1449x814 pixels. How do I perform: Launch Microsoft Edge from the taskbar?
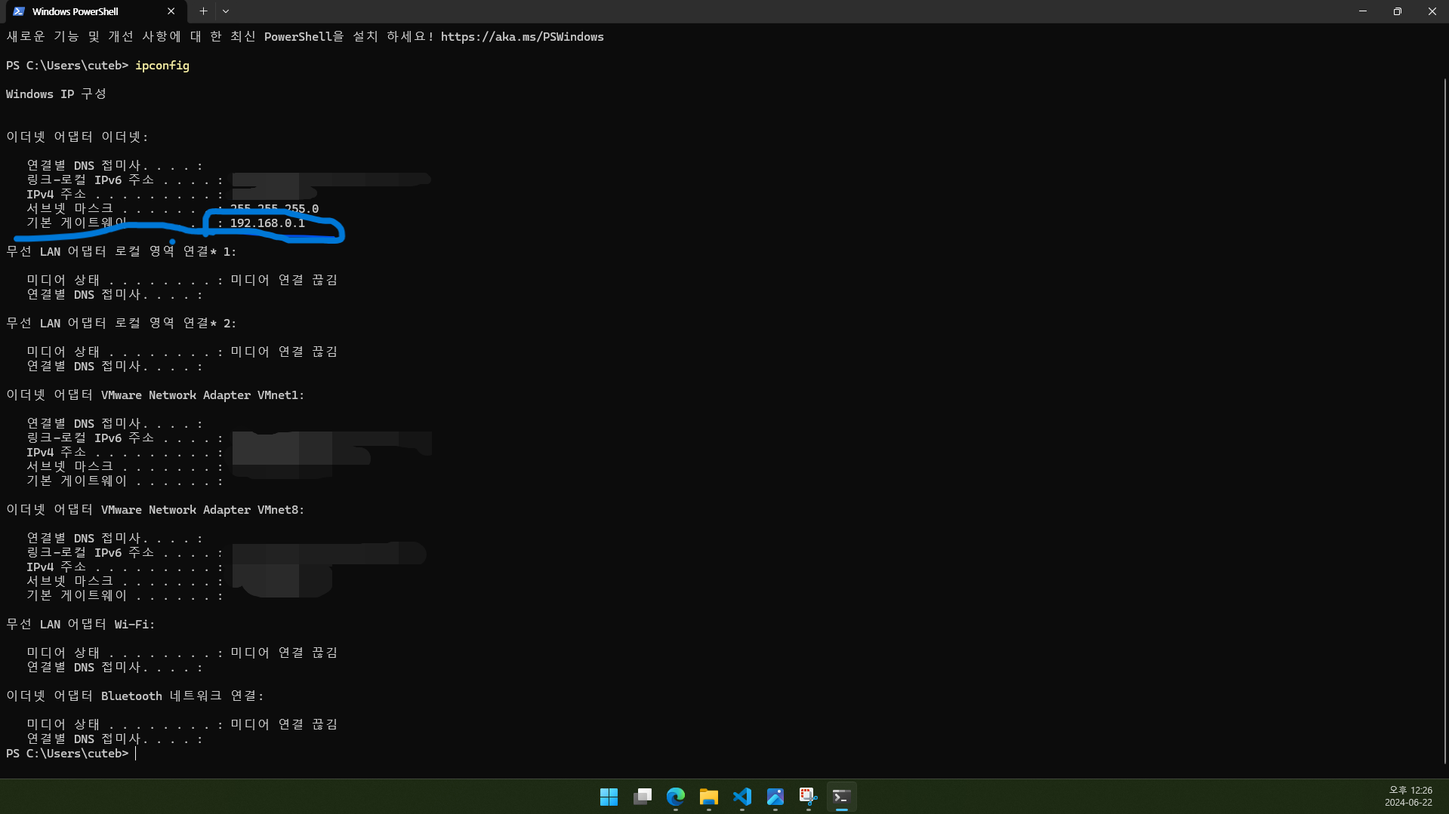[676, 797]
